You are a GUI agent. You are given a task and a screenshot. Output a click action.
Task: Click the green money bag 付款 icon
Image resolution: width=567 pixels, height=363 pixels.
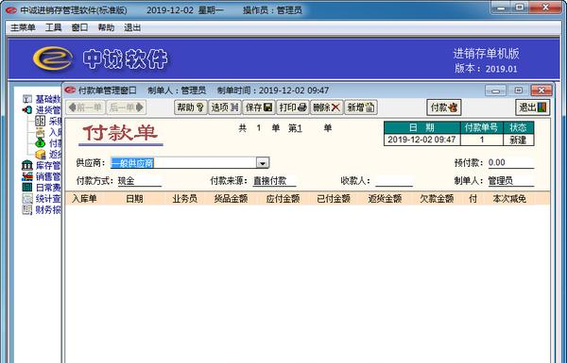click(40, 143)
